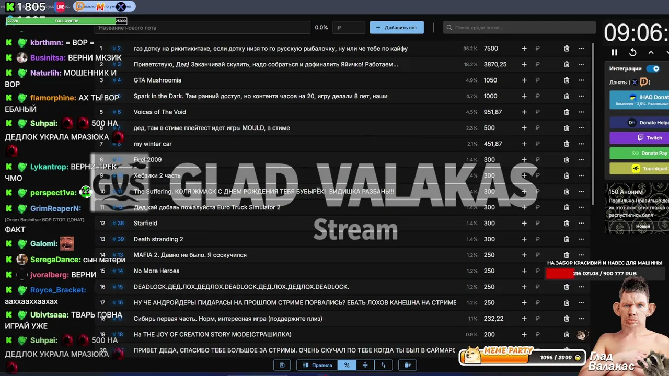669x376 pixels.
Task: Add amount to the 3870,25 lot
Action: pyautogui.click(x=524, y=65)
